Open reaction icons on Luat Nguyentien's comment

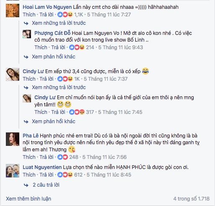[x=65, y=175]
